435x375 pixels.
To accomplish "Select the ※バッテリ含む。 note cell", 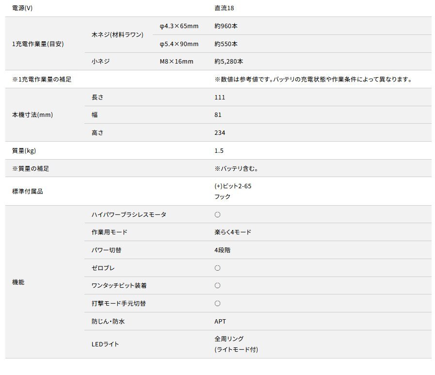I will [233, 168].
